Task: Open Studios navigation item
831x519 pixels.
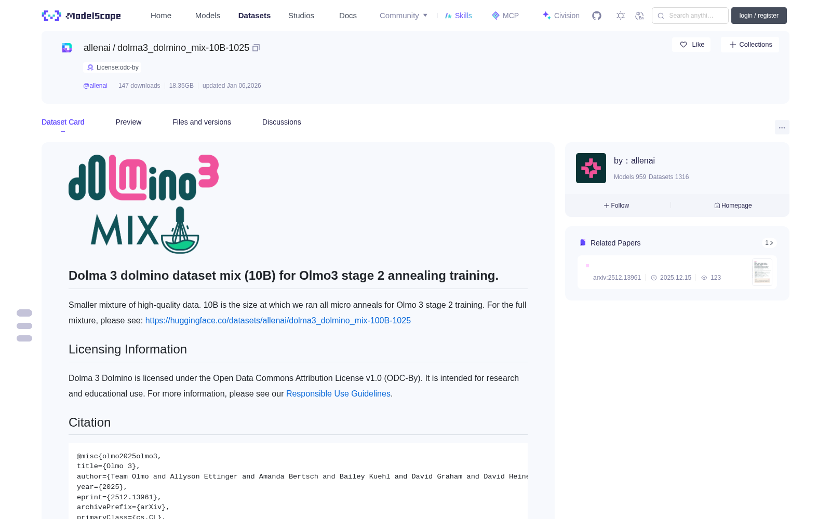Action: point(301,16)
